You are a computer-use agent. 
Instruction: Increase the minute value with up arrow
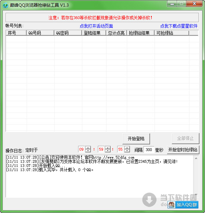[108, 148]
